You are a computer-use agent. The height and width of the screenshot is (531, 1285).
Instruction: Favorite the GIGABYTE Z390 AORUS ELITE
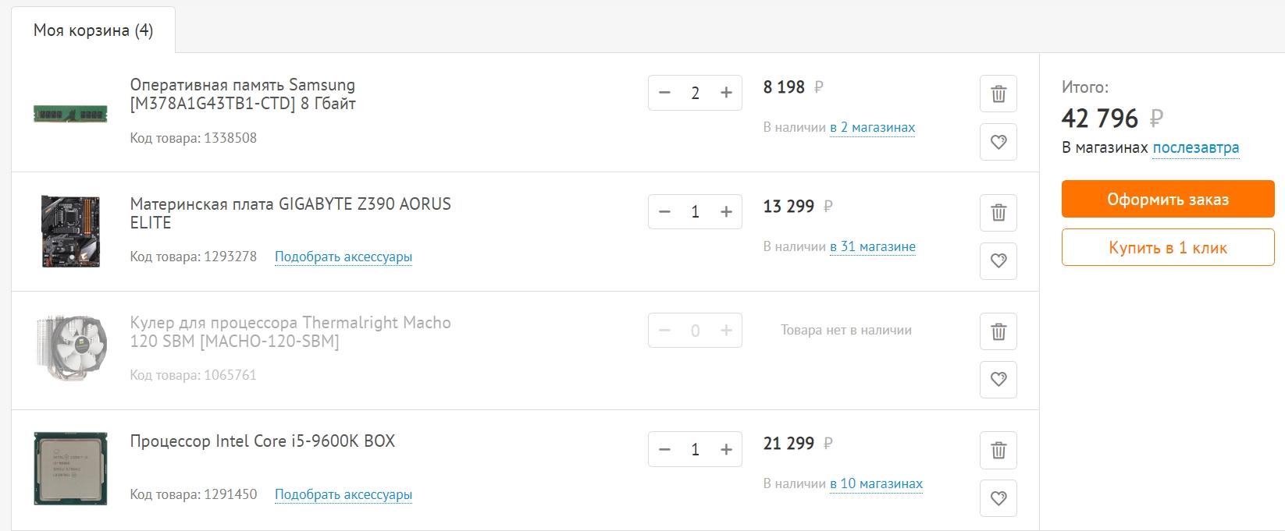click(x=998, y=261)
